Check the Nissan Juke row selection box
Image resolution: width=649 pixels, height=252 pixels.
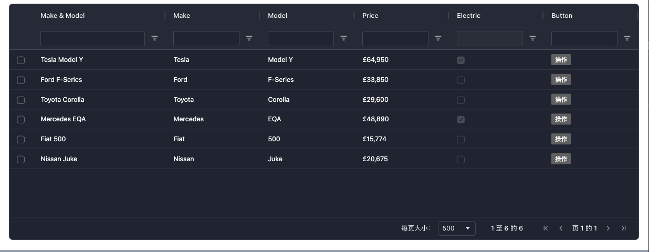click(x=21, y=160)
